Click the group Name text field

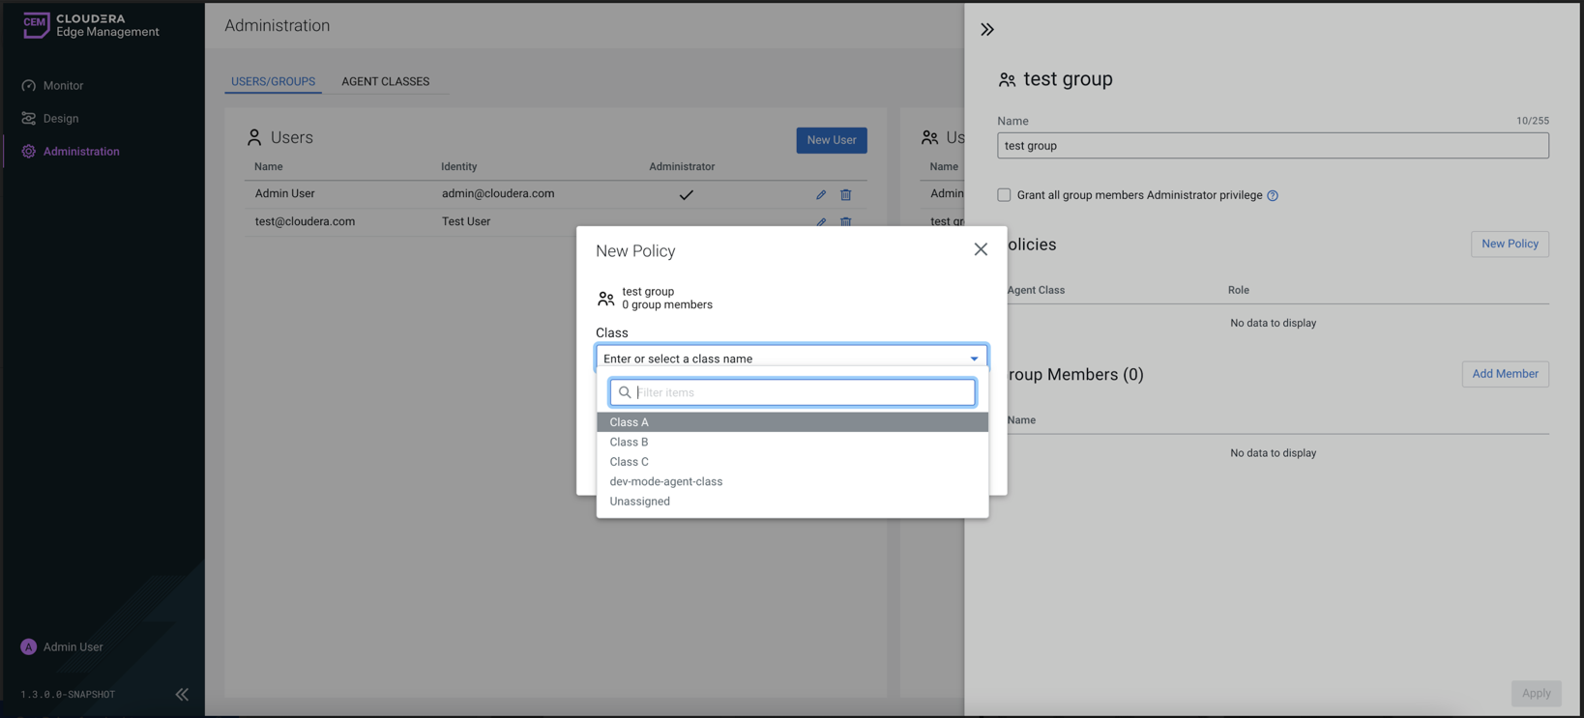pyautogui.click(x=1272, y=146)
